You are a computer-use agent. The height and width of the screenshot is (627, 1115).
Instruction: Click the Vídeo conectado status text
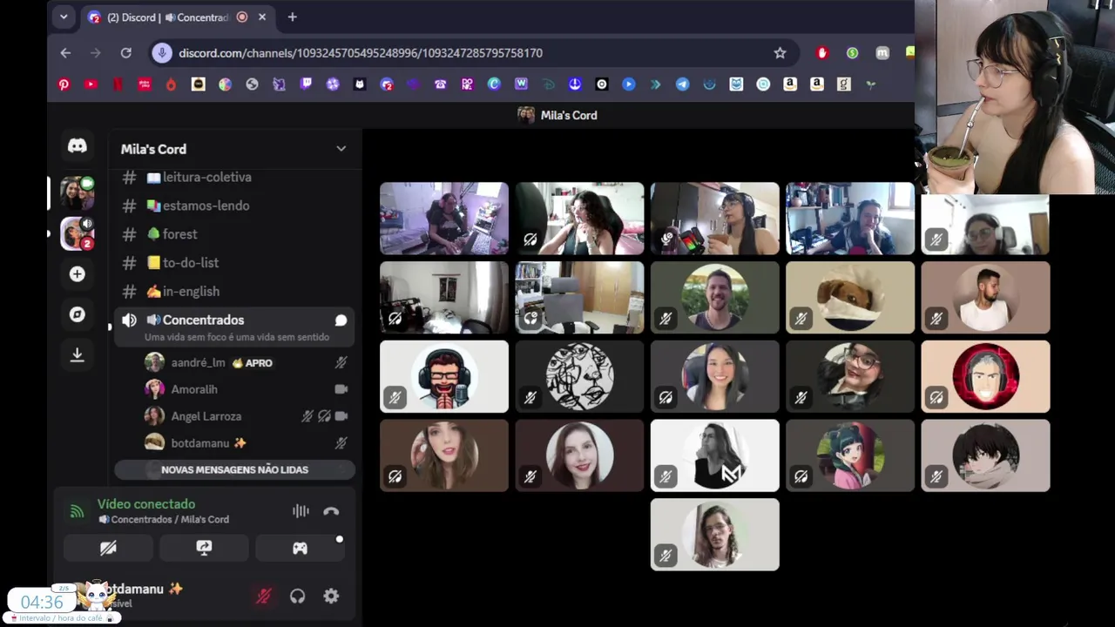tap(145, 504)
